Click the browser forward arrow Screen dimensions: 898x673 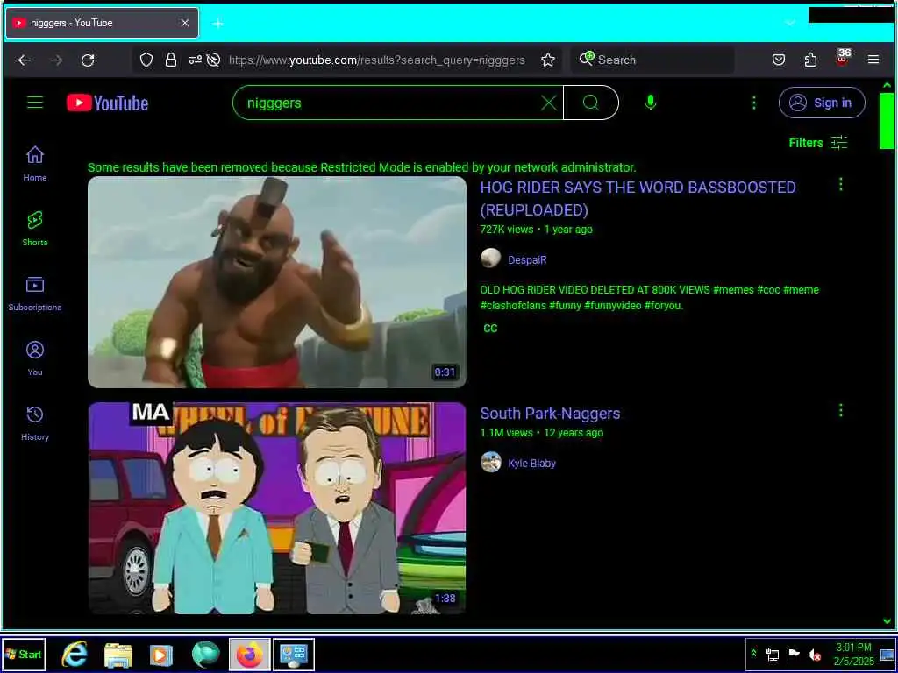tap(56, 60)
